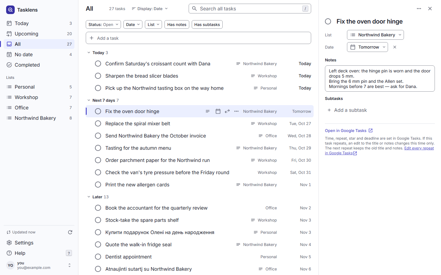
Task: Open the Upcoming view
Action: [x=39, y=34]
